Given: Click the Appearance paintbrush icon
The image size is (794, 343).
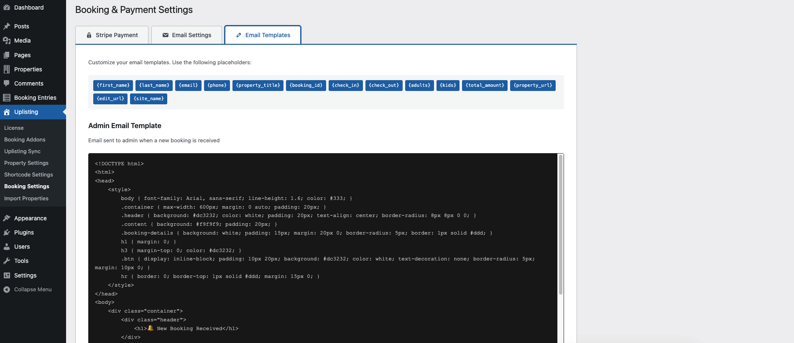Looking at the screenshot, I should [x=7, y=218].
